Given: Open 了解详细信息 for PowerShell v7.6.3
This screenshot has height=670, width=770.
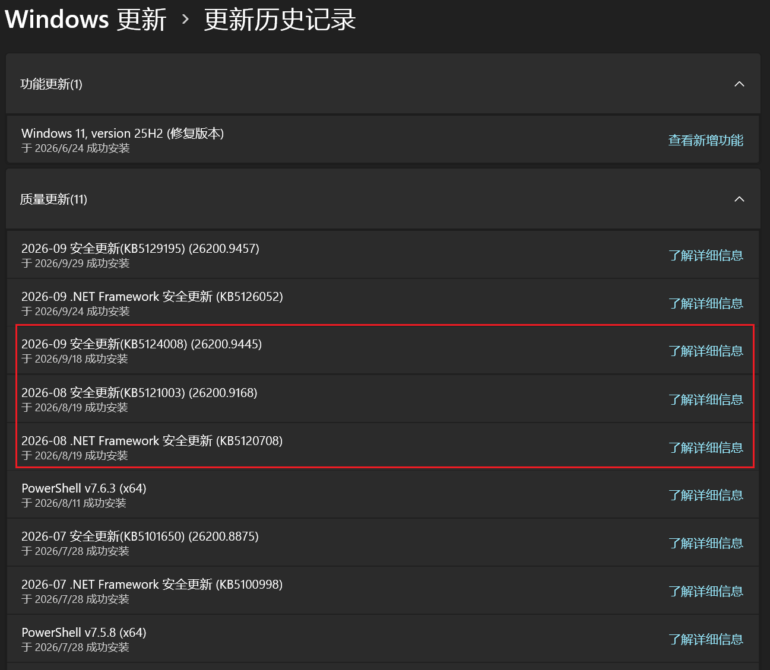Looking at the screenshot, I should [706, 495].
